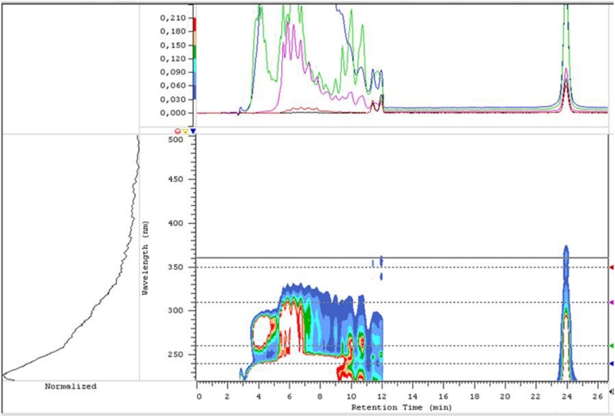
Task: Select the green wavelength marker at 260 nm
Action: pyautogui.click(x=611, y=346)
